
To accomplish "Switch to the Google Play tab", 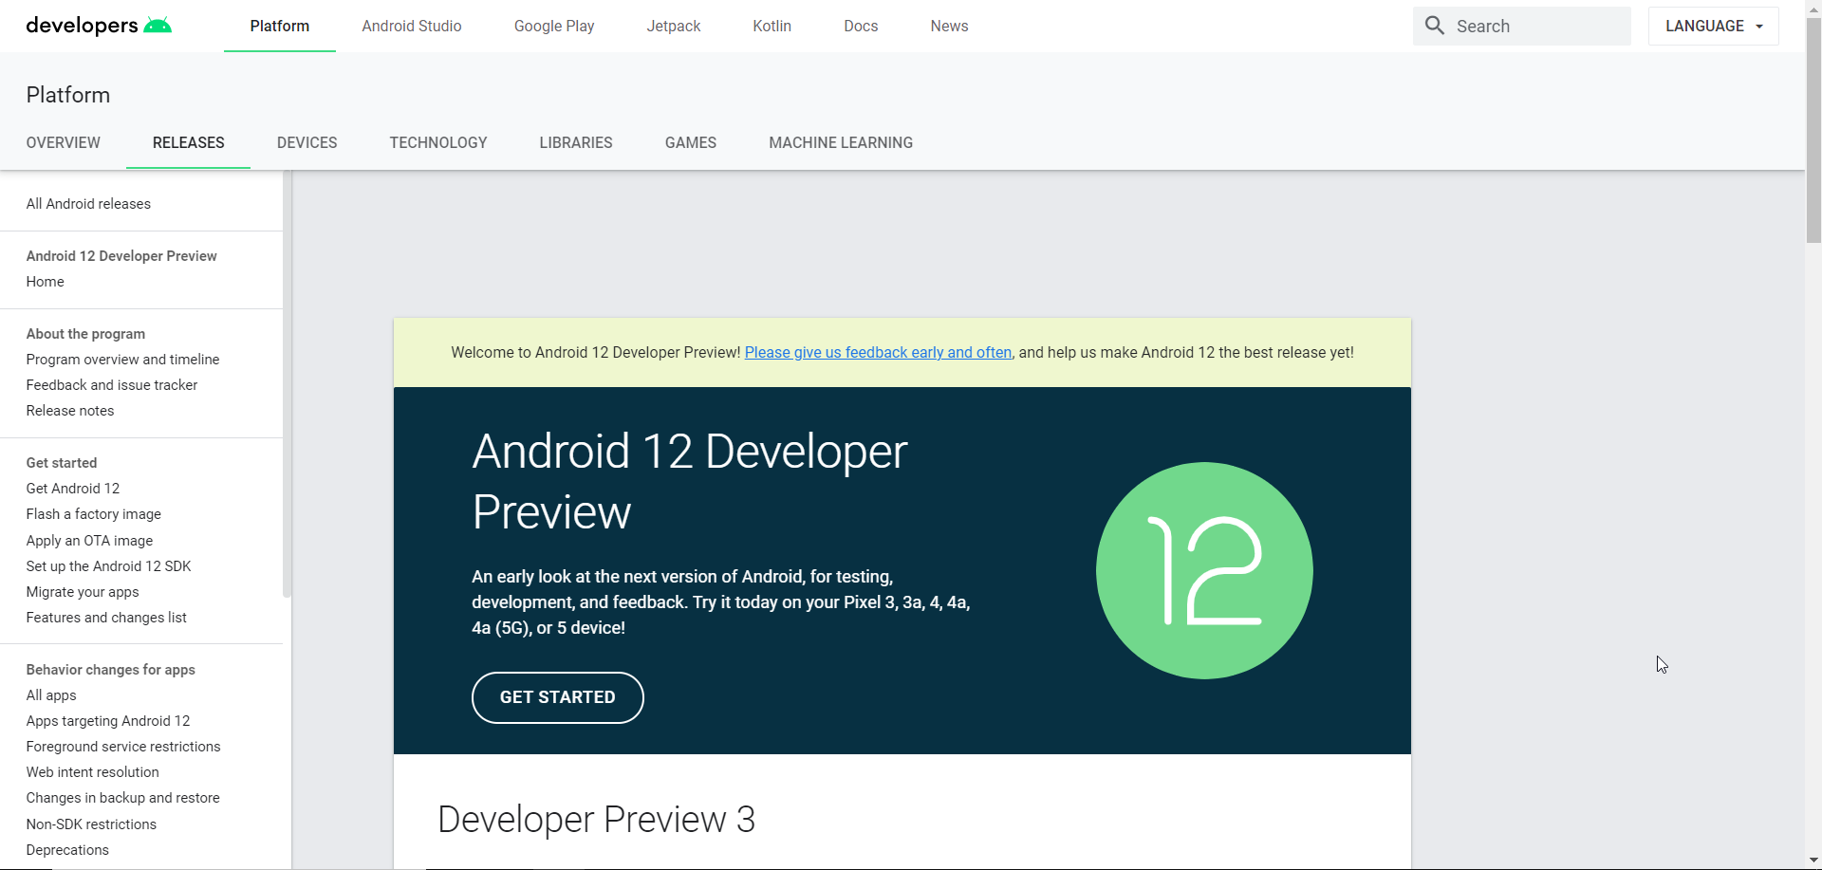I will [x=554, y=26].
